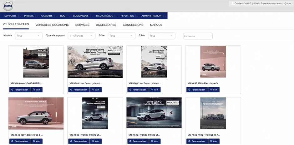The image size is (294, 145).
Task: Voir the landscape XC40 Hybride PRIME poster
Action: point(155,141)
